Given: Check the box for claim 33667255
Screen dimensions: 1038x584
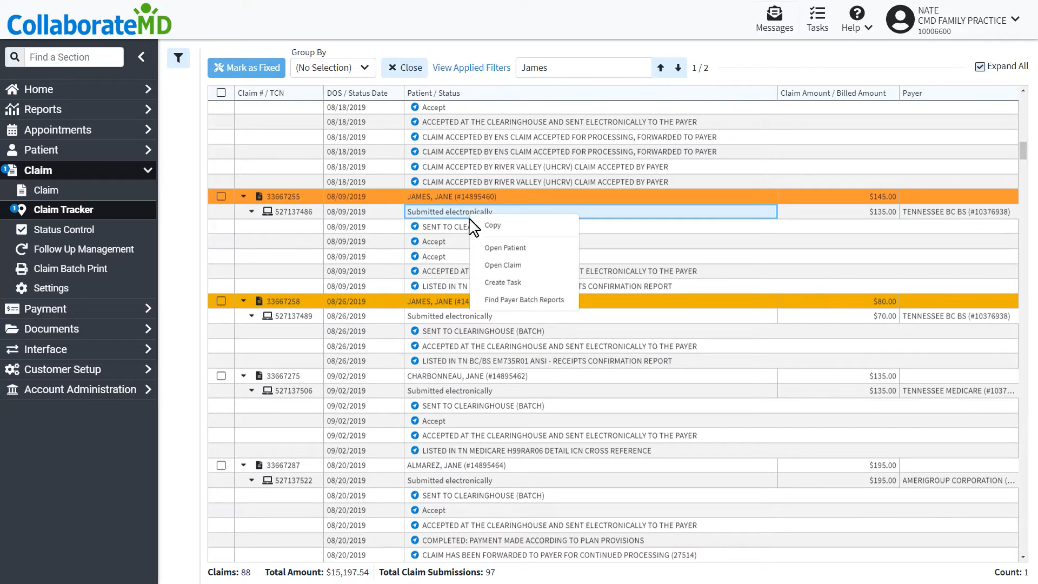Looking at the screenshot, I should 221,196.
